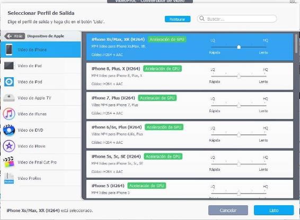Choose the iMovie star icon
The image size is (300, 220).
click(x=9, y=146)
